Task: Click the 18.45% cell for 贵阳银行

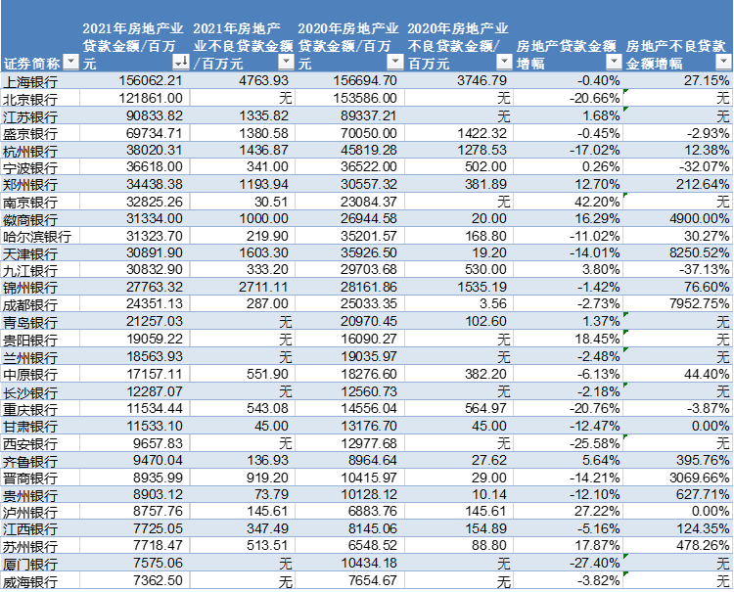Action: 568,339
